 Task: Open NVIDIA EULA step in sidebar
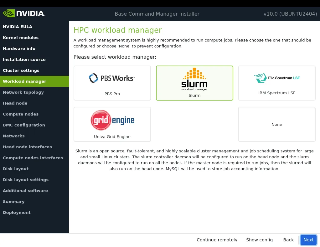click(34, 27)
